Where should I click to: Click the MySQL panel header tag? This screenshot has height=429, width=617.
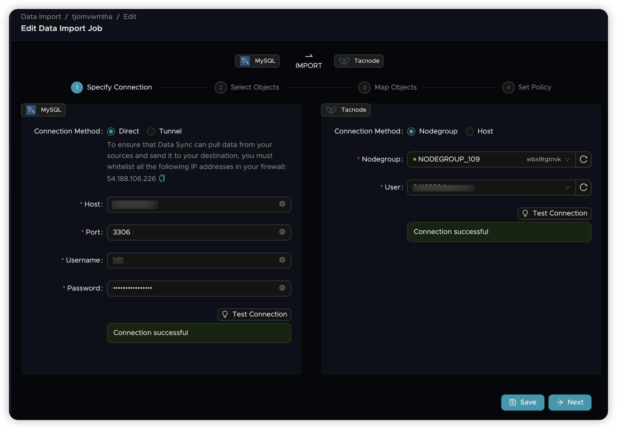pyautogui.click(x=43, y=110)
